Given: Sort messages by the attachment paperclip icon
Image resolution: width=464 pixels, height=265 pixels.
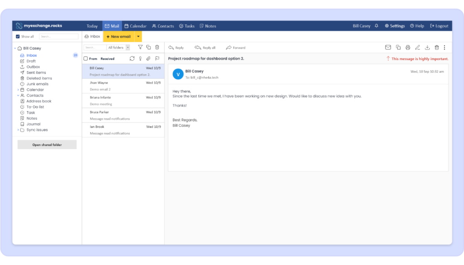Looking at the screenshot, I should coord(148,58).
